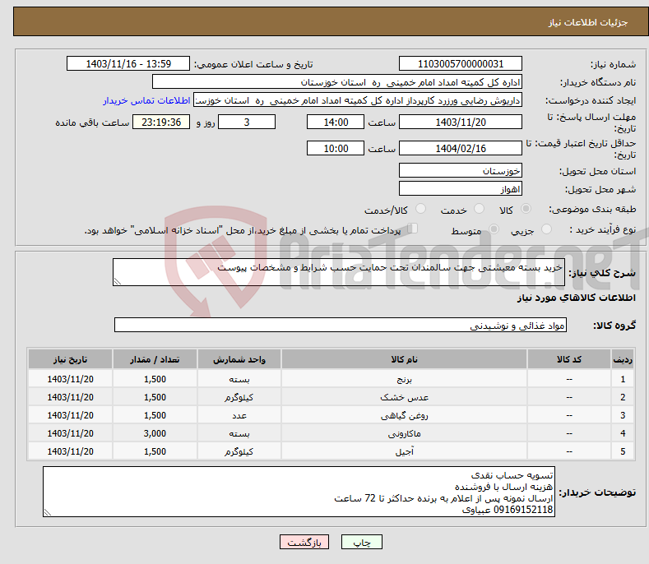Click the آجیل item name cell
Image resolution: width=649 pixels, height=564 pixels.
pos(404,451)
